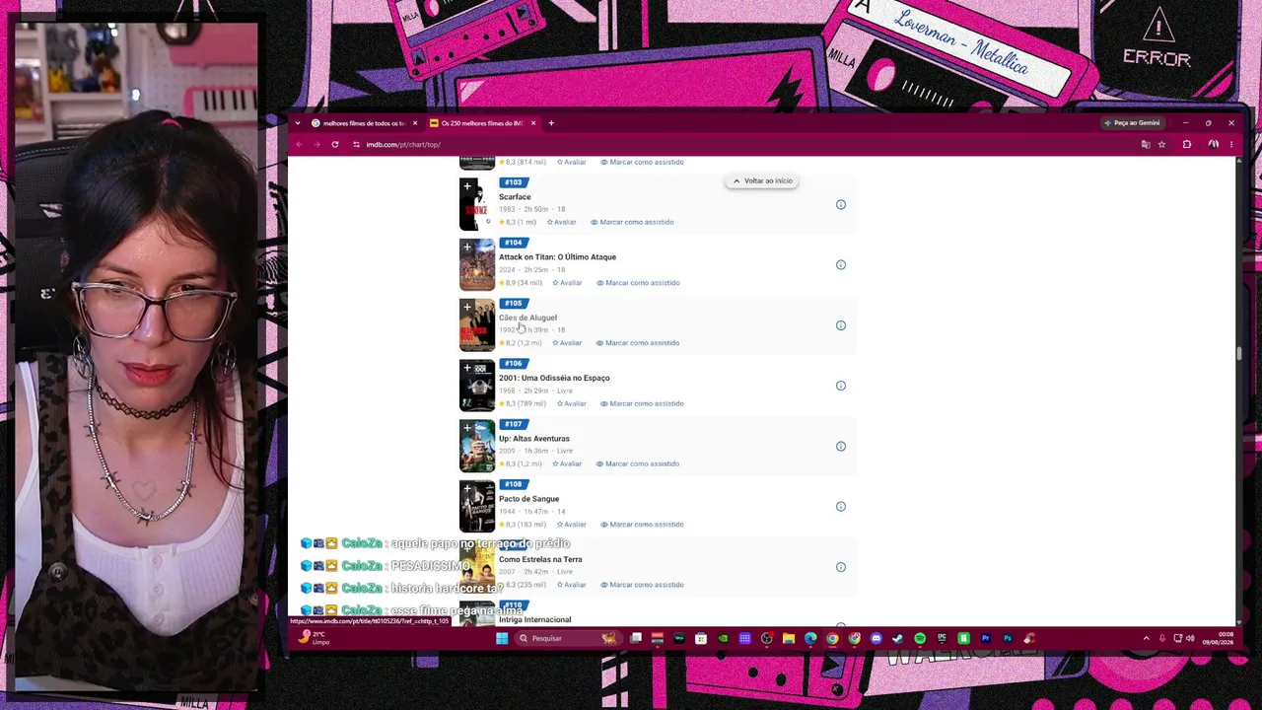
Task: Open Discord from the taskbar
Action: tap(876, 639)
